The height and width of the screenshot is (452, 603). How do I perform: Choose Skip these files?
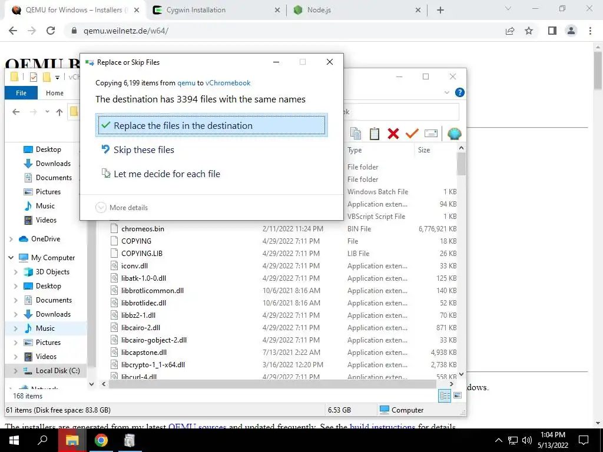pos(211,149)
